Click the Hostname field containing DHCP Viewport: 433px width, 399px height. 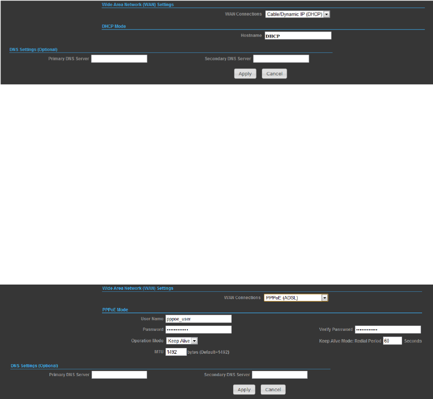click(298, 35)
